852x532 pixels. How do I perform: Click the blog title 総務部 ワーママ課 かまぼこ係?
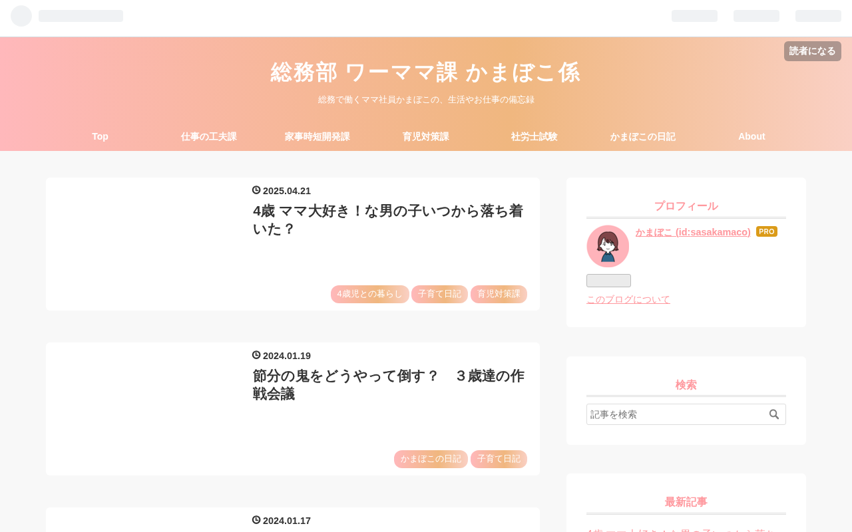click(x=426, y=72)
